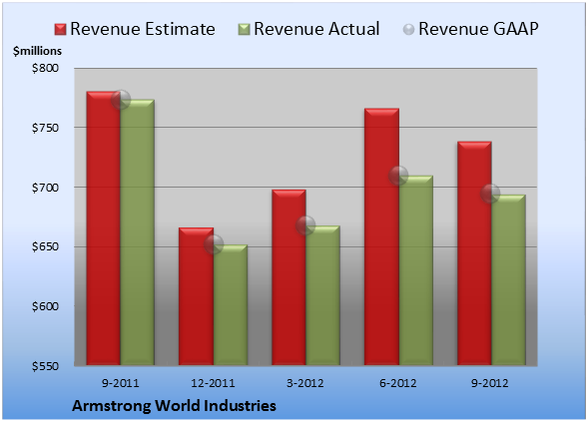587x421 pixels.
Task: Click the 12-2011 x-axis label
Action: click(x=213, y=383)
